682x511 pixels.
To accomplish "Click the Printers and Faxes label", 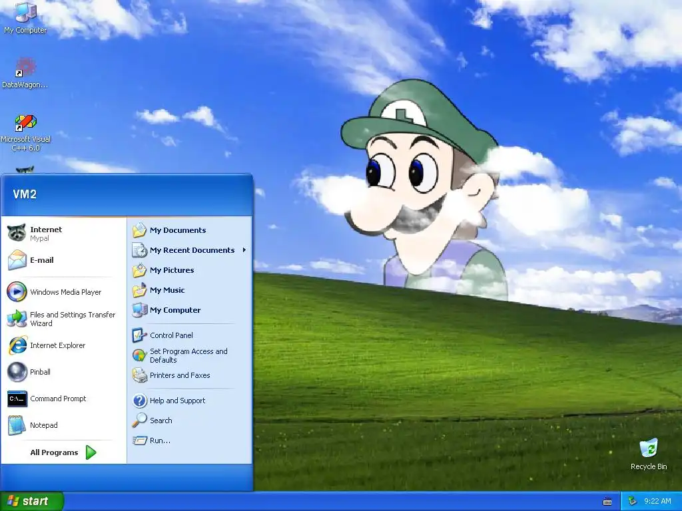I will coord(180,375).
